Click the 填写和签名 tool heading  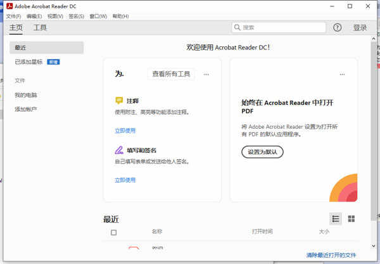[141, 150]
